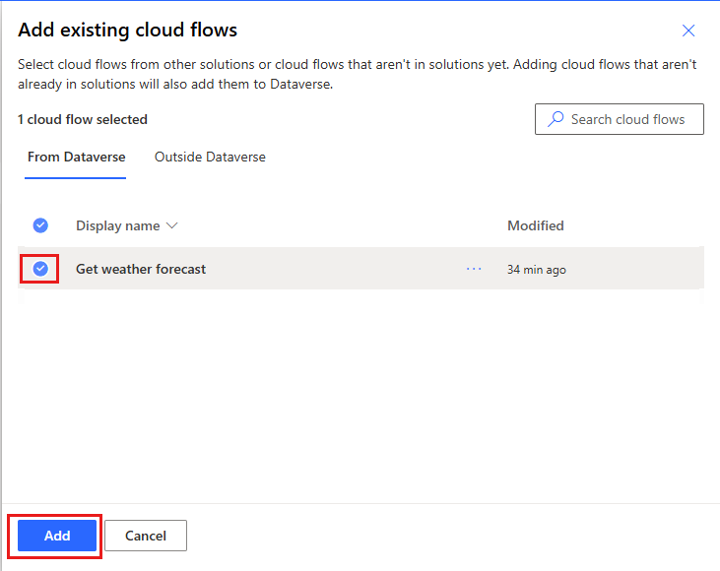Expand the Display name sort chevron
This screenshot has width=720, height=571.
(172, 225)
